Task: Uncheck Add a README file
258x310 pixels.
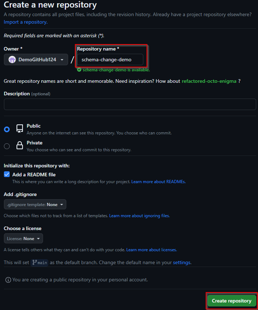Action: pos(6,174)
